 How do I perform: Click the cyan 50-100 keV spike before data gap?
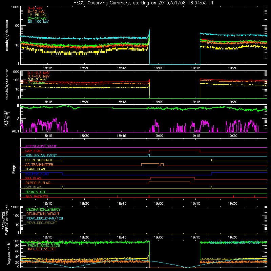point(149,33)
